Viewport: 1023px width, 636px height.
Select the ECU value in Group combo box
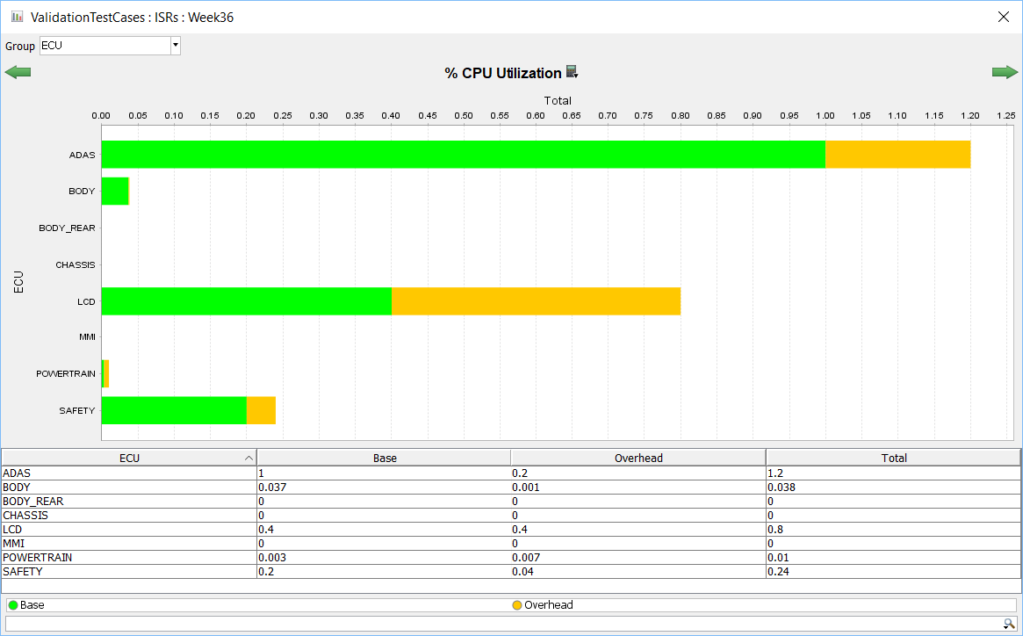[x=105, y=45]
